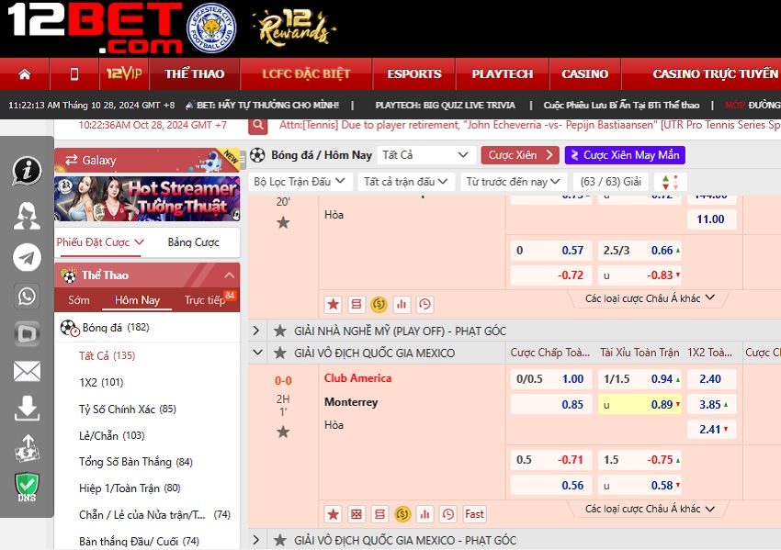Open the 12VIP section
Image resolution: width=781 pixels, height=550 pixels.
[124, 73]
